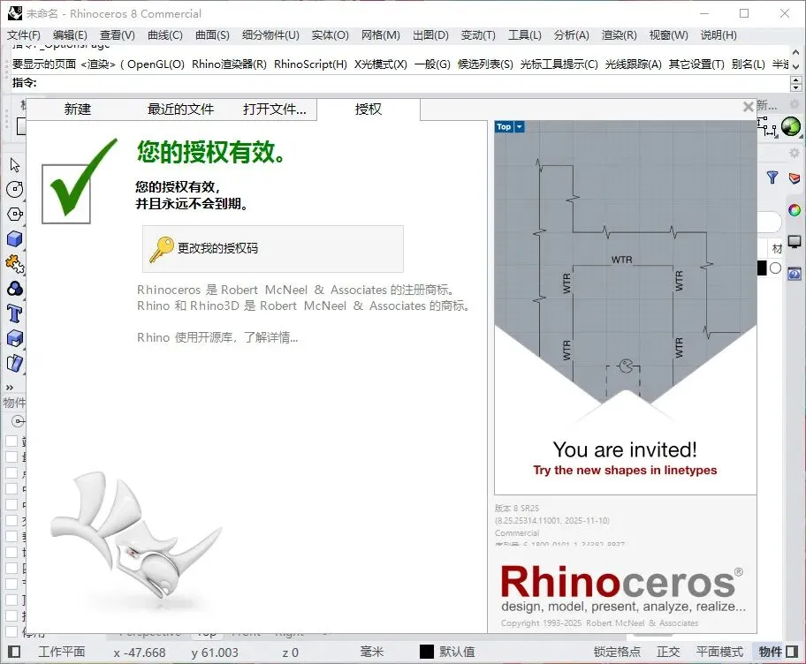Open the 文件(F) menu

pyautogui.click(x=24, y=35)
